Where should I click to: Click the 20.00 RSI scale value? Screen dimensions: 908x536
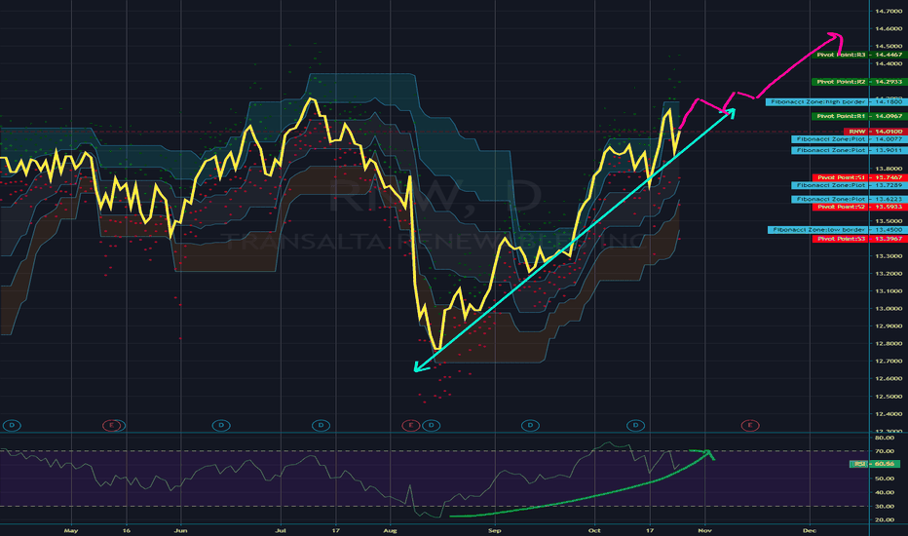pos(884,519)
